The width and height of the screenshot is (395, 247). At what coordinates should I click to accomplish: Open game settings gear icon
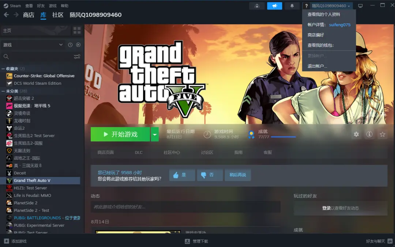pos(356,134)
